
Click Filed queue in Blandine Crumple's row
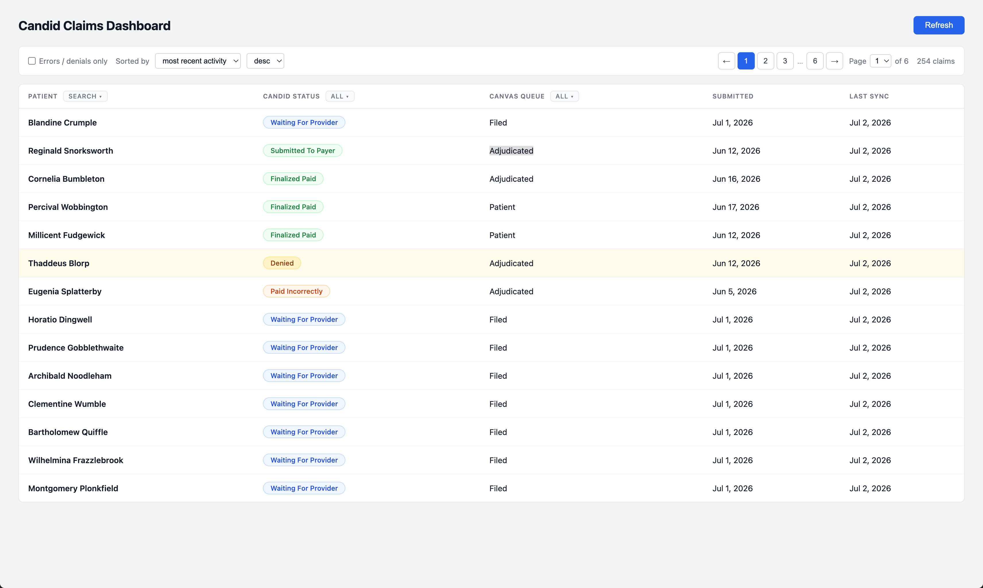498,122
